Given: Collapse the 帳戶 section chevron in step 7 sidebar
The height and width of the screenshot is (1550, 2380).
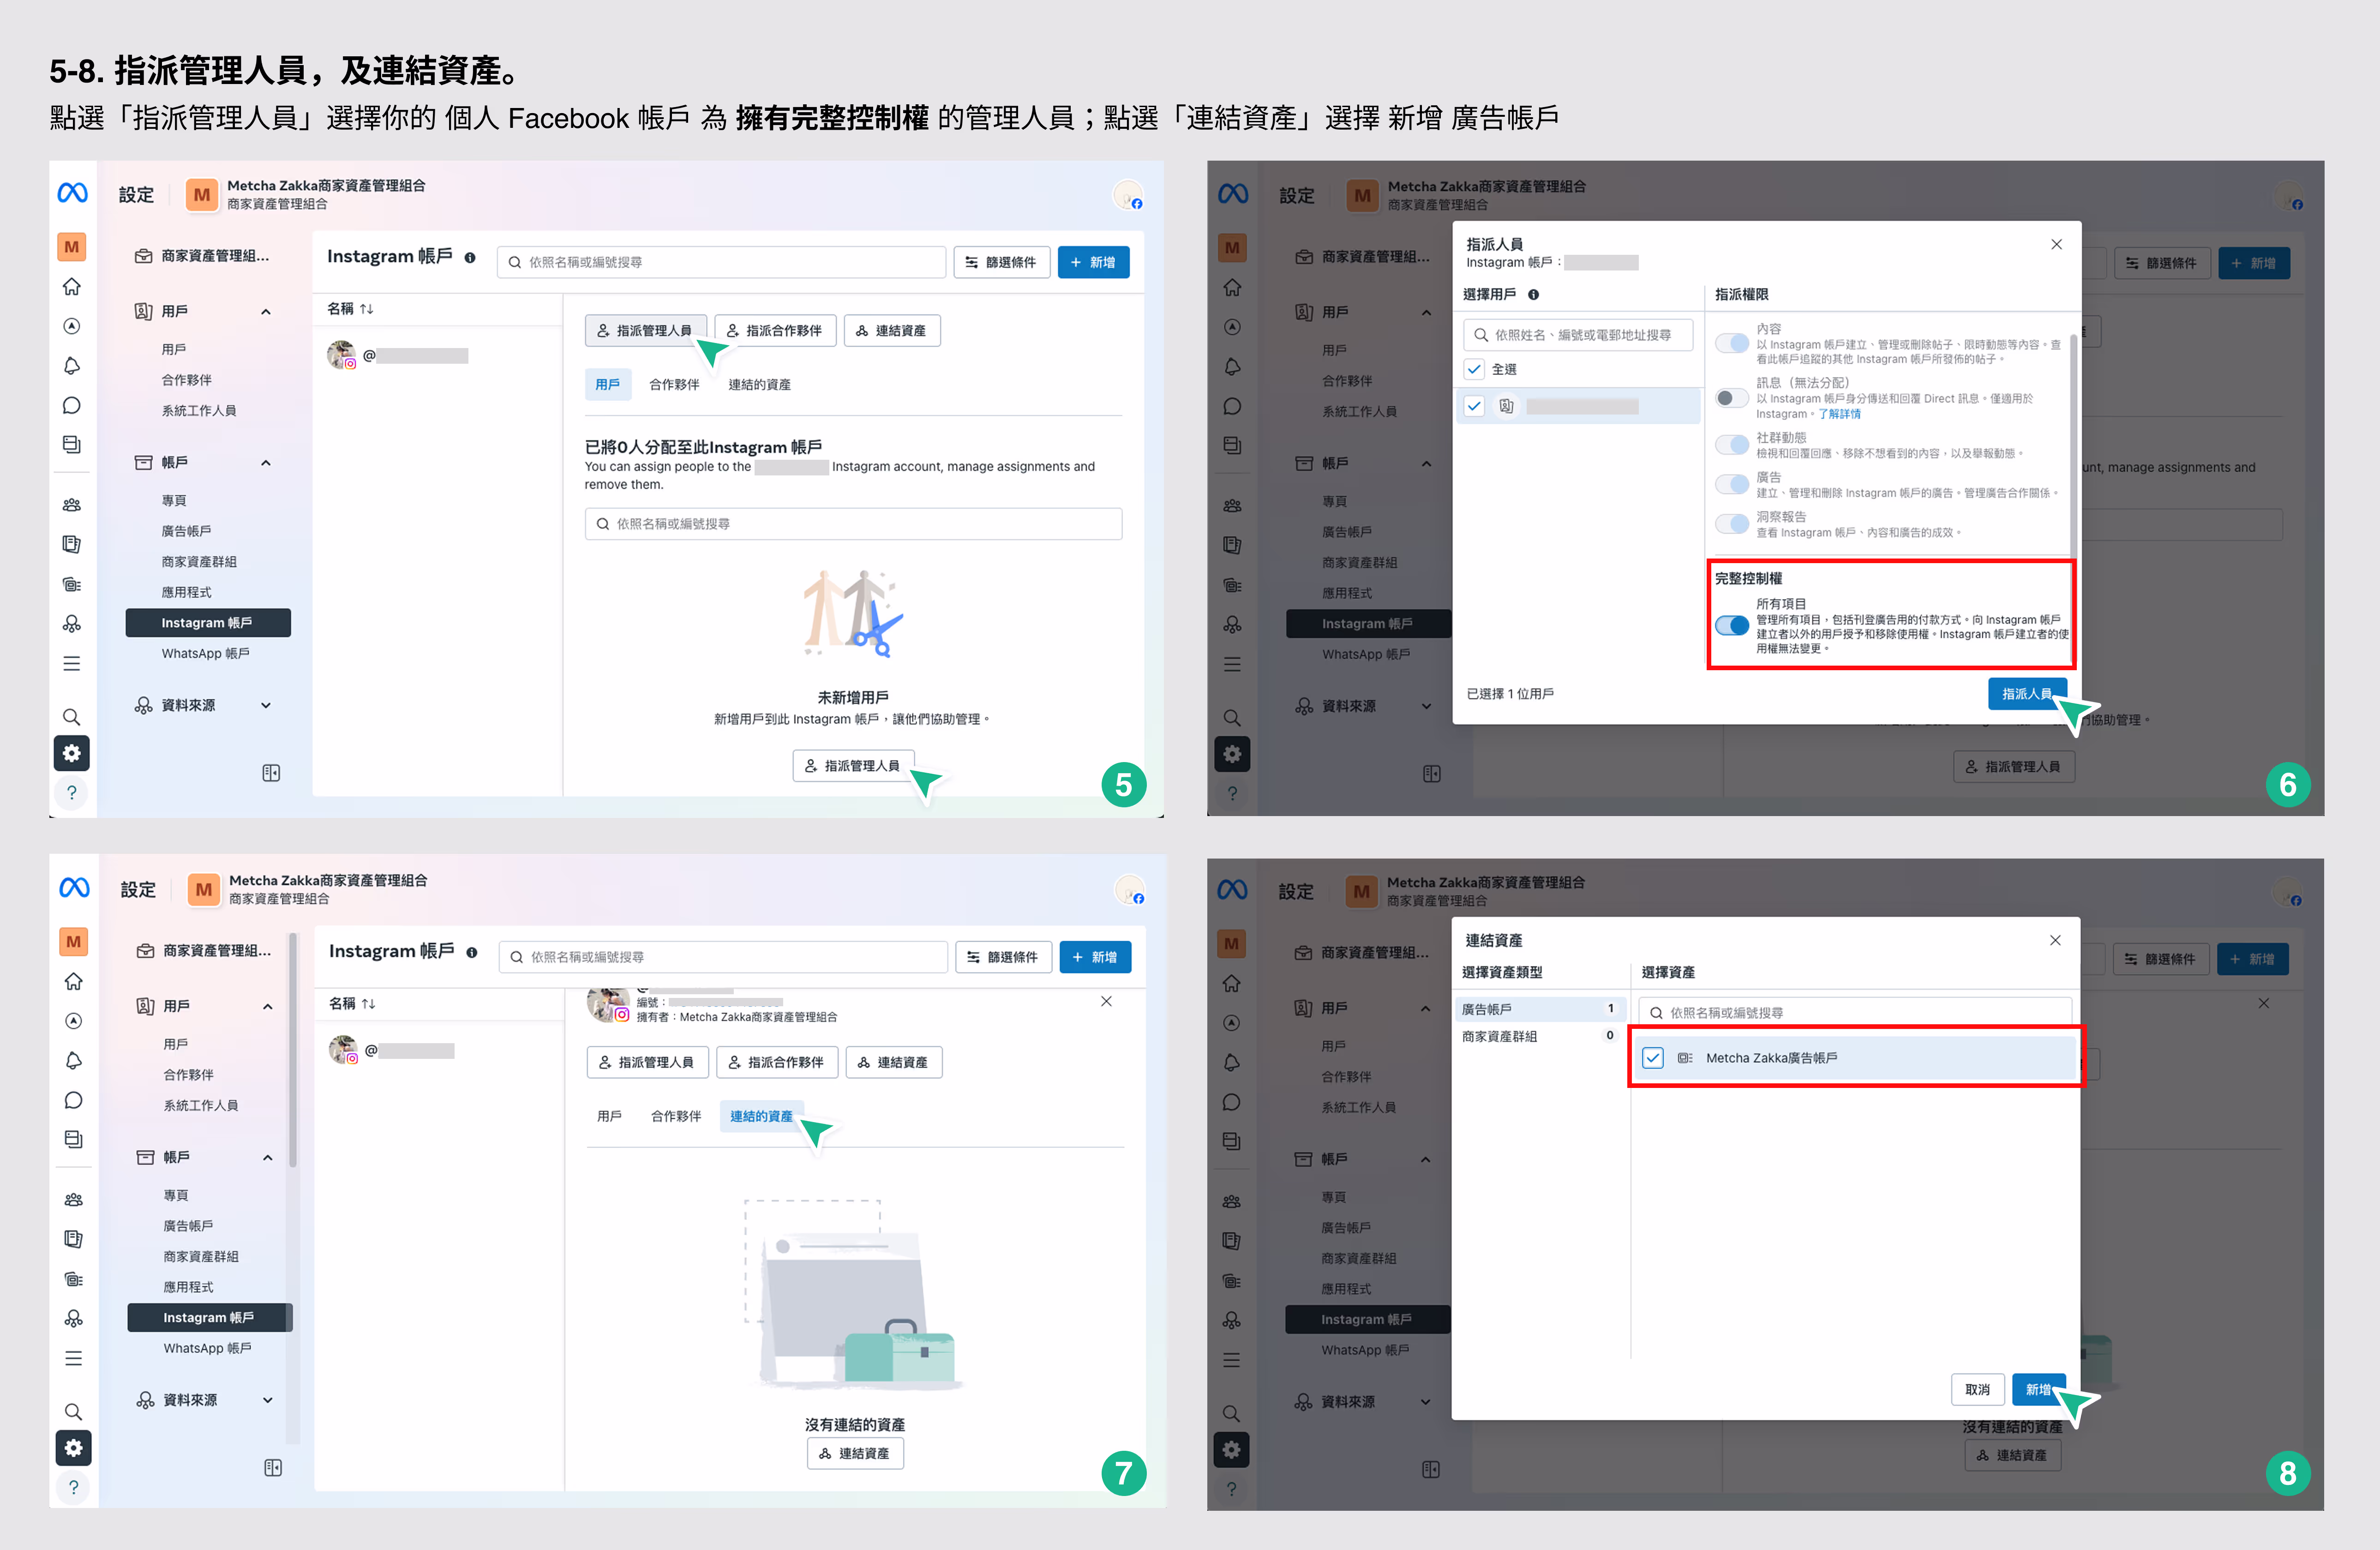Looking at the screenshot, I should click(x=268, y=1158).
